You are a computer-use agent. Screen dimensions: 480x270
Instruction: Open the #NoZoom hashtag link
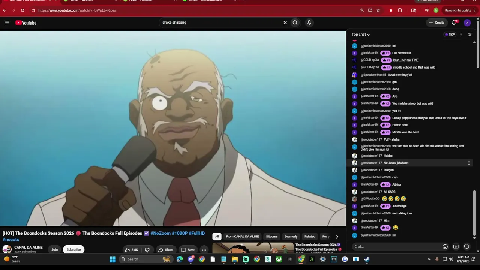pyautogui.click(x=160, y=233)
